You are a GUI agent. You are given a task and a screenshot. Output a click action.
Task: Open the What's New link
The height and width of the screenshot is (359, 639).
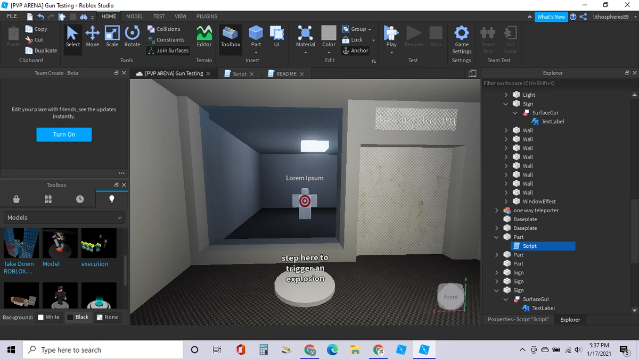tap(551, 16)
